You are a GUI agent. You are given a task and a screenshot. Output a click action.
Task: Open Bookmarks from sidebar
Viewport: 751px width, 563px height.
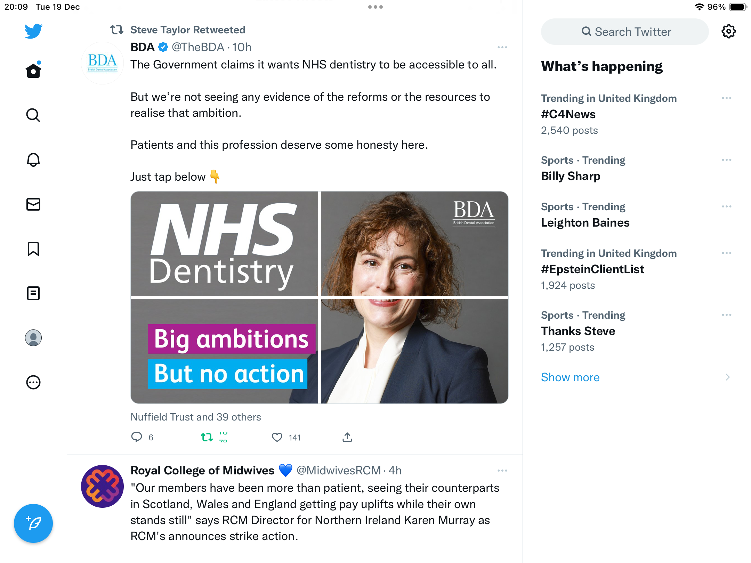point(33,249)
